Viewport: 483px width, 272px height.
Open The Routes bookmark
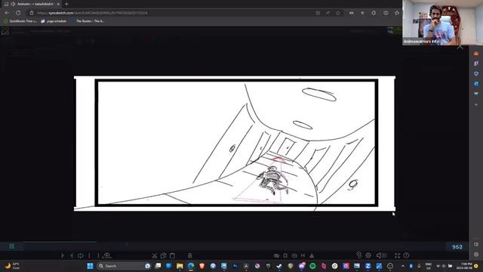coord(88,21)
